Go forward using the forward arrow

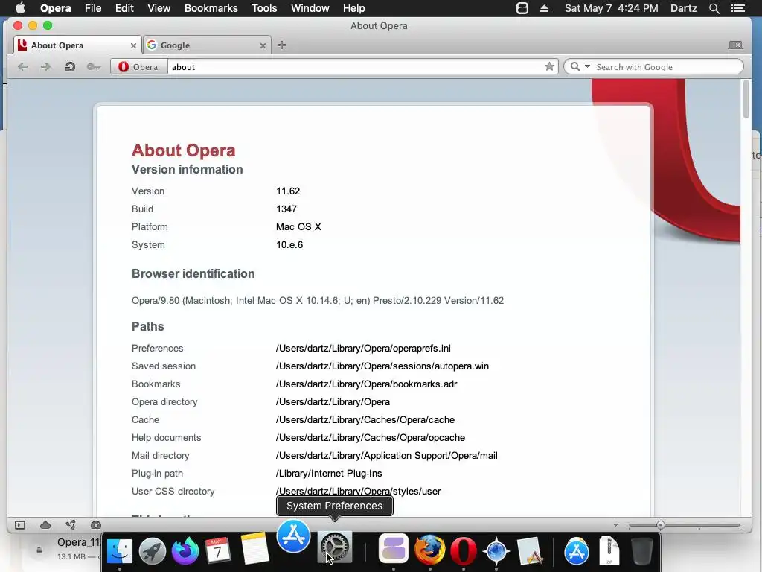tap(45, 66)
